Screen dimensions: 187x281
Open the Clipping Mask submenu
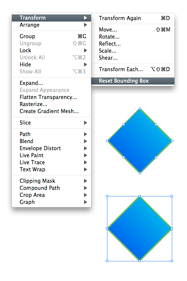pyautogui.click(x=51, y=181)
